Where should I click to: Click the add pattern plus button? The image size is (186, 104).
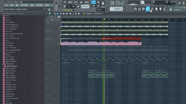click(x=124, y=9)
